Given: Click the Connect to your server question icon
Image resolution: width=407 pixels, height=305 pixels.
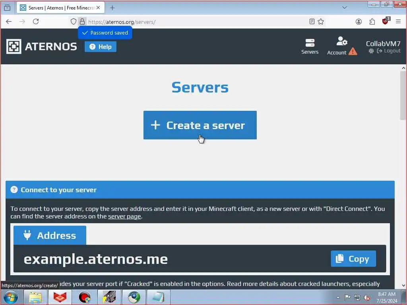Looking at the screenshot, I should coord(14,189).
